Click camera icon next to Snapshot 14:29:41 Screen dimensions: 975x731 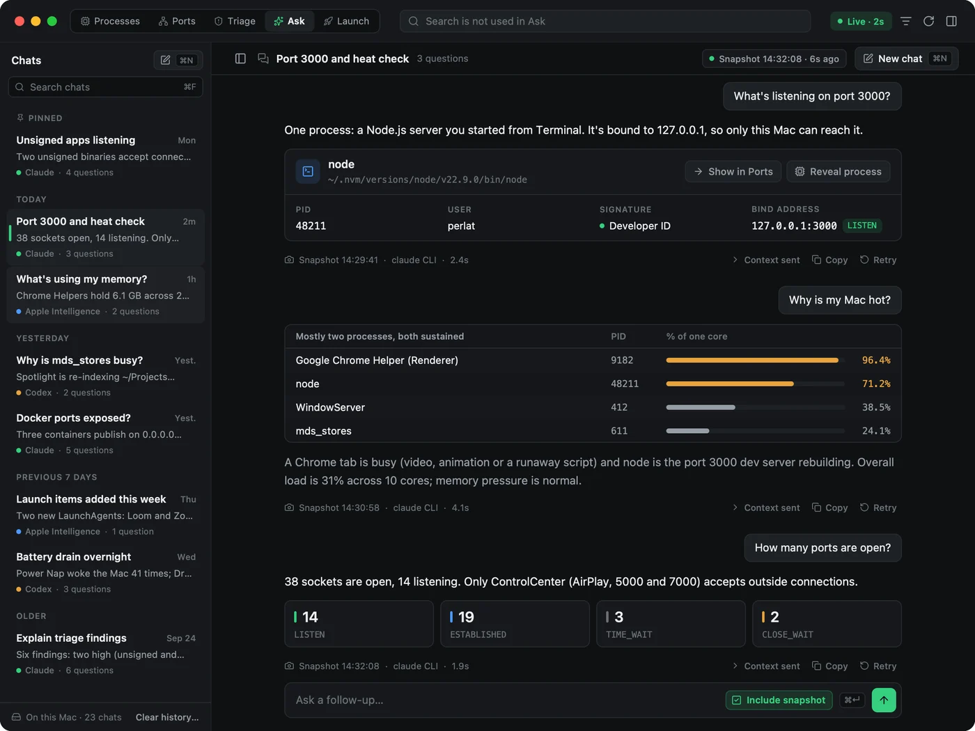click(x=289, y=260)
